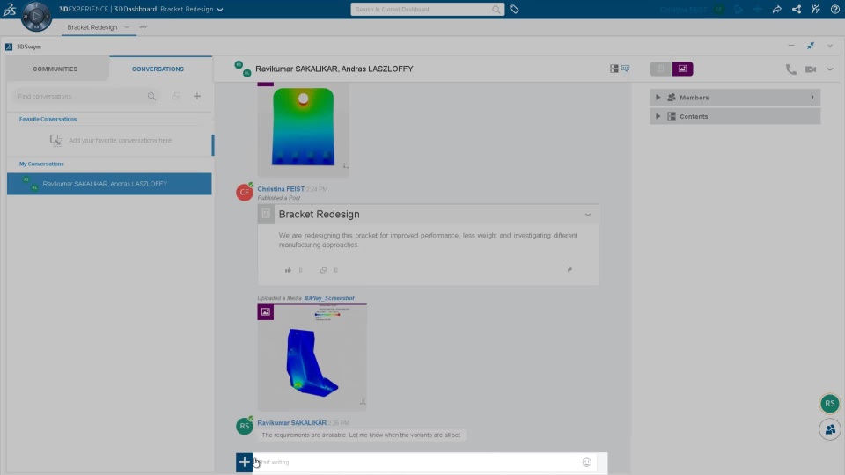Start a video call
845x475 pixels.
[x=811, y=69]
